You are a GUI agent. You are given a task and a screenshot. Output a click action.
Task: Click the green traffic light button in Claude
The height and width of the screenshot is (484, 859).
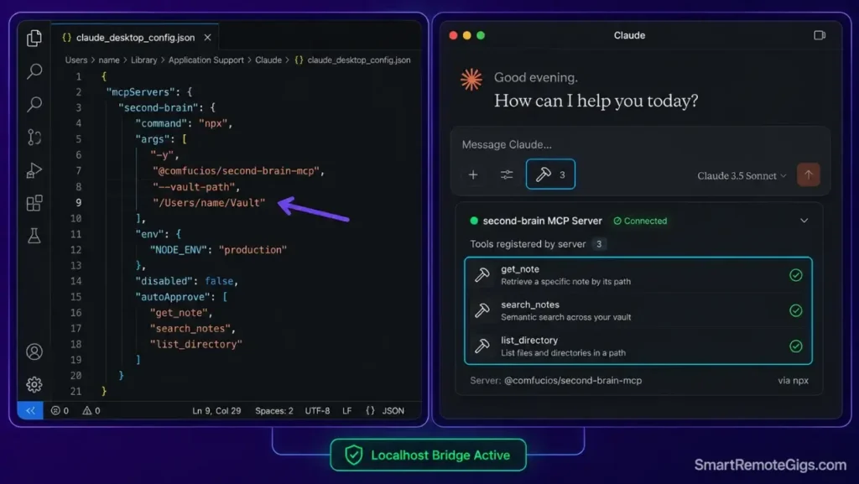(481, 35)
